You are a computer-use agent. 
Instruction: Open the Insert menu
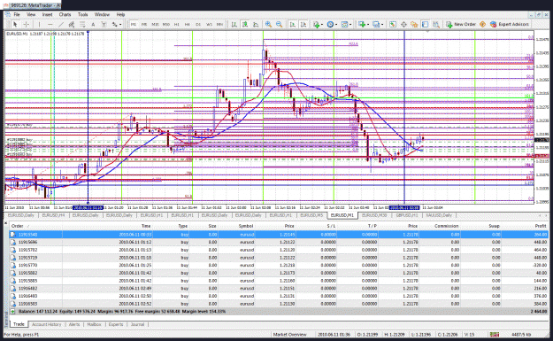click(x=47, y=14)
